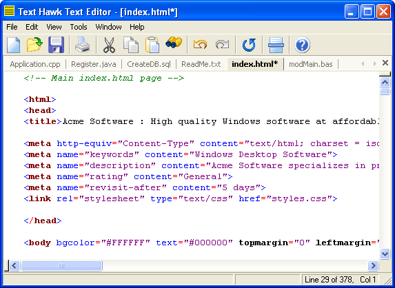
Task: Paste from clipboard icon
Action: [x=152, y=45]
